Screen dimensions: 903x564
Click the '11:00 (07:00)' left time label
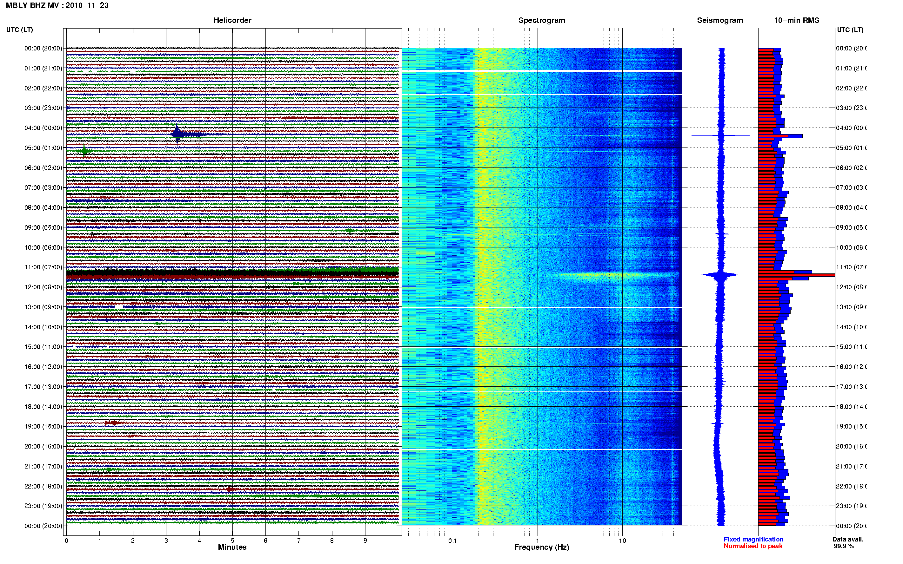[43, 267]
